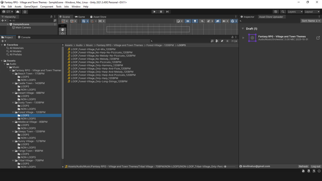
Task: Select LOOP_Forest-Village_Full-Mix_120BPM audio file
Action: point(93,49)
